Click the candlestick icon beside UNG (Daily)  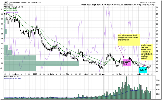5,7
